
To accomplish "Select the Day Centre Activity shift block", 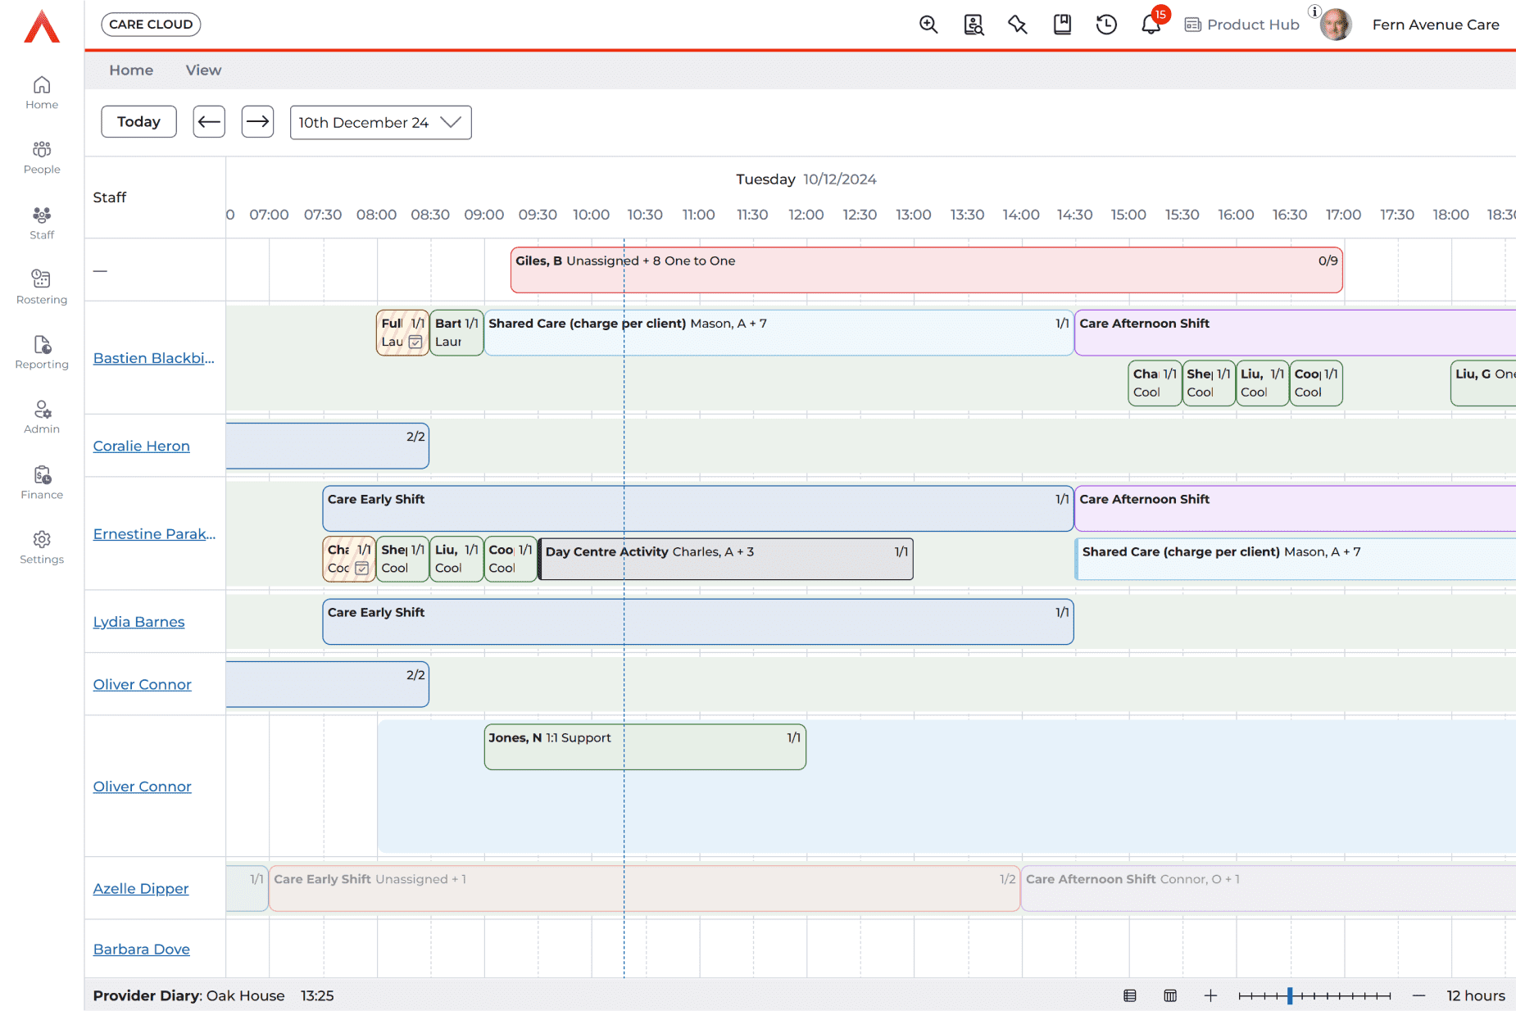I will [725, 559].
